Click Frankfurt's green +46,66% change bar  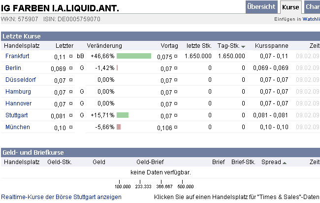pos(134,56)
